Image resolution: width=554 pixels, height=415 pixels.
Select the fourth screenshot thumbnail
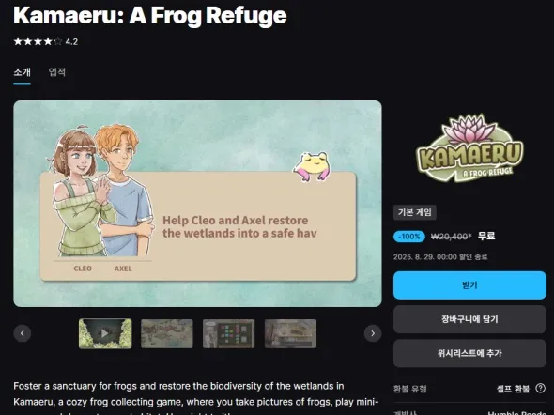click(x=290, y=333)
